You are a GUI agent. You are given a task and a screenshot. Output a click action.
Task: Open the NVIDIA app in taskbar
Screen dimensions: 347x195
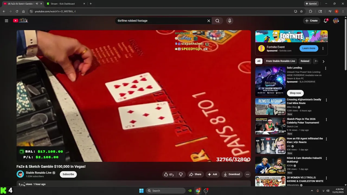click(x=190, y=191)
